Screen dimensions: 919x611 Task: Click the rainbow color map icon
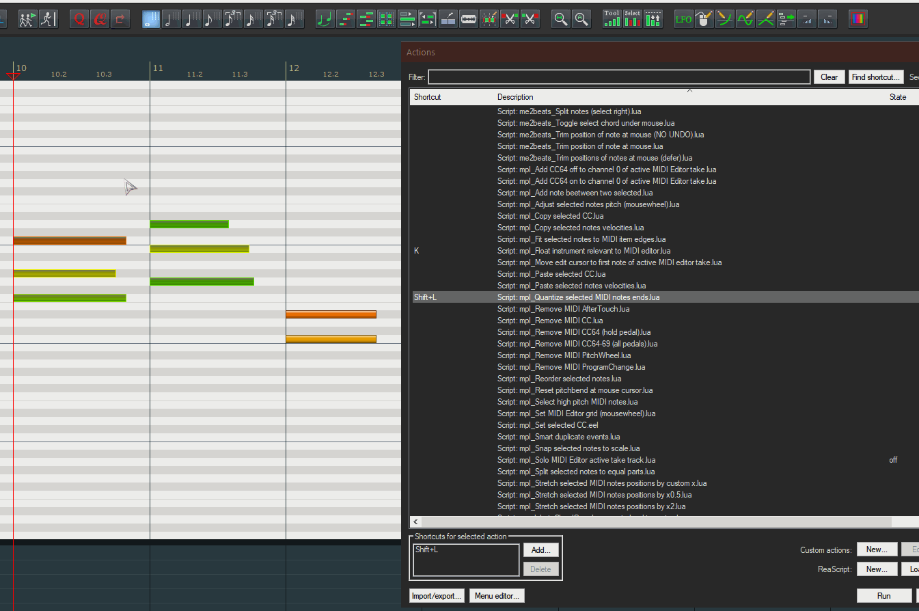[x=858, y=19]
